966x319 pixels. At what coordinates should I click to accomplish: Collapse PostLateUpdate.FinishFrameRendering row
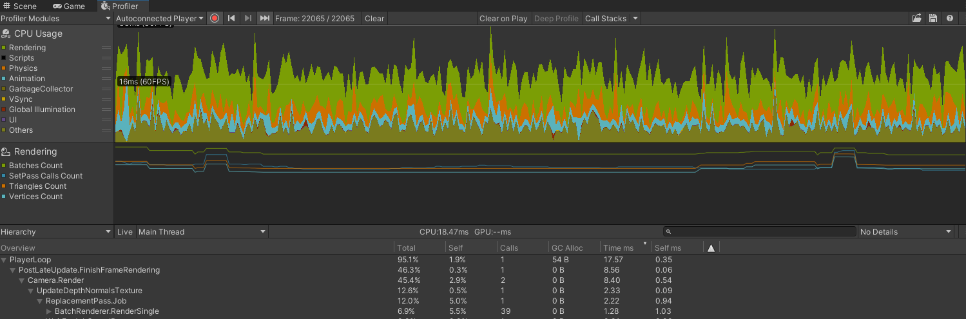click(x=14, y=270)
